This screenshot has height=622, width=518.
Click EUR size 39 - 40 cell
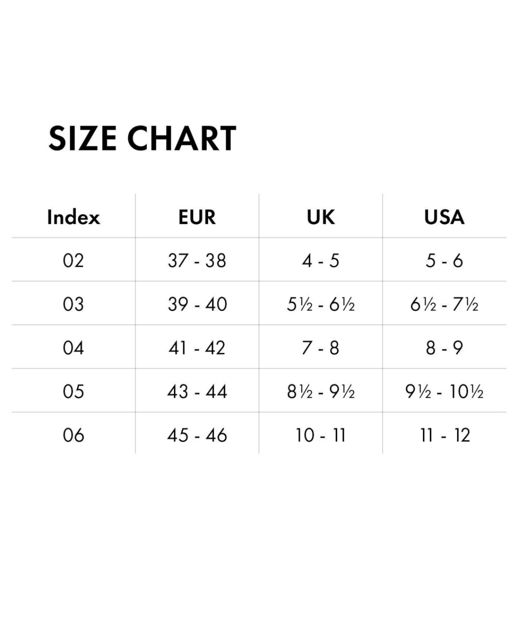(197, 304)
